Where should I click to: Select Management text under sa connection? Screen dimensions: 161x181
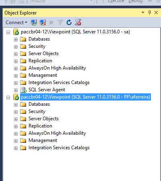[43, 75]
